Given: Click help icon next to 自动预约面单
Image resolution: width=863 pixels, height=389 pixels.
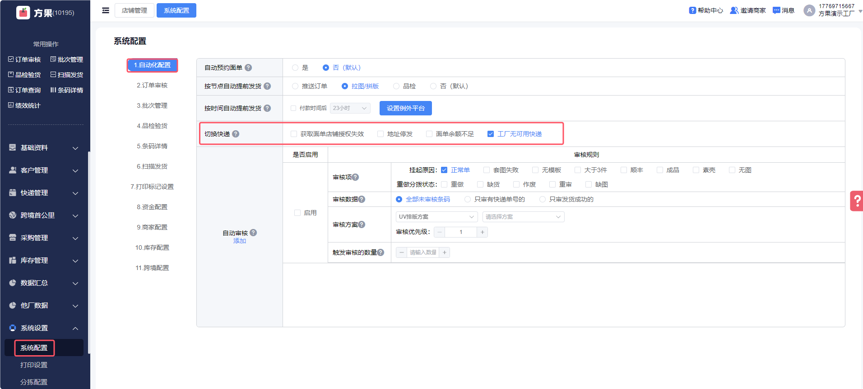Looking at the screenshot, I should coord(248,68).
